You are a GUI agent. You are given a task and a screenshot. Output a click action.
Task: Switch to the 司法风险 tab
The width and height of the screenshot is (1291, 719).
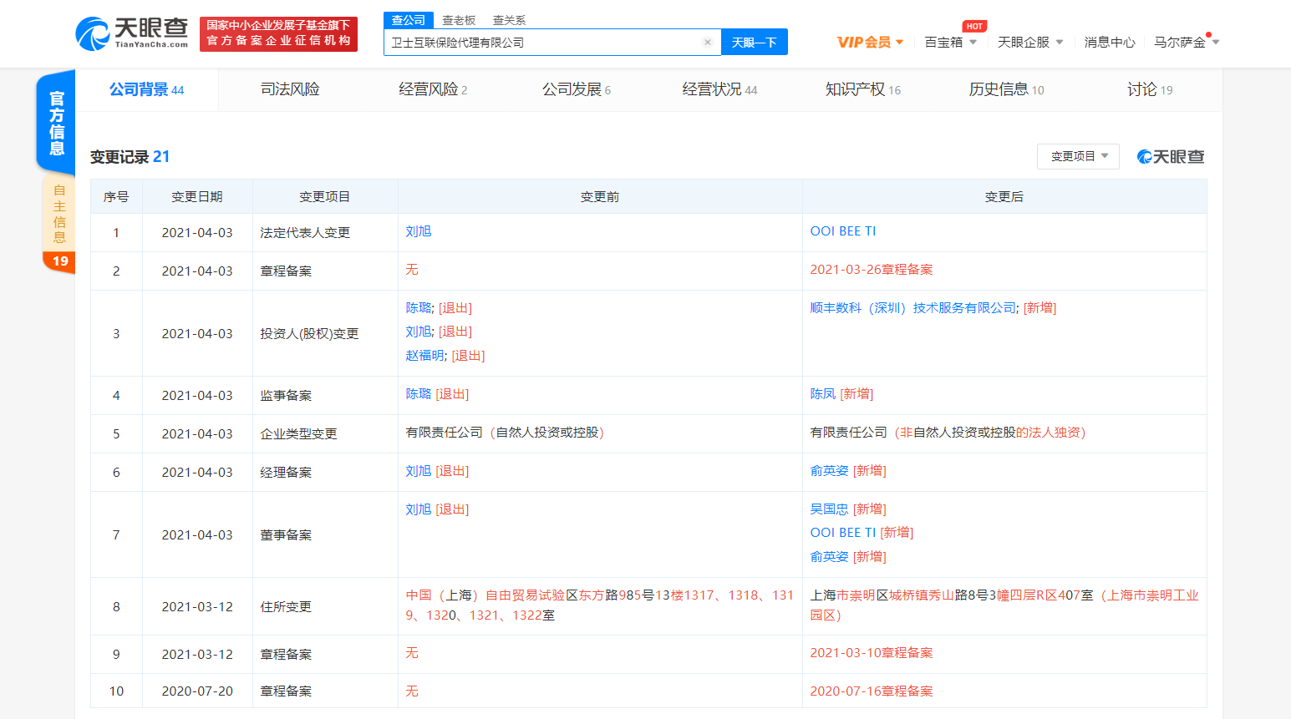(x=288, y=89)
